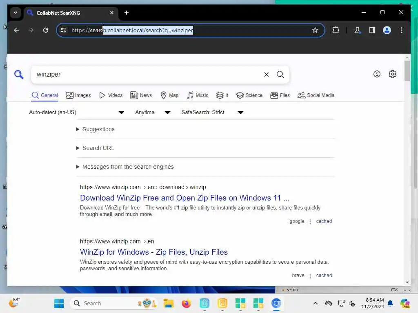Open File Explorer from taskbar
The width and height of the screenshot is (418, 313).
pyautogui.click(x=169, y=303)
